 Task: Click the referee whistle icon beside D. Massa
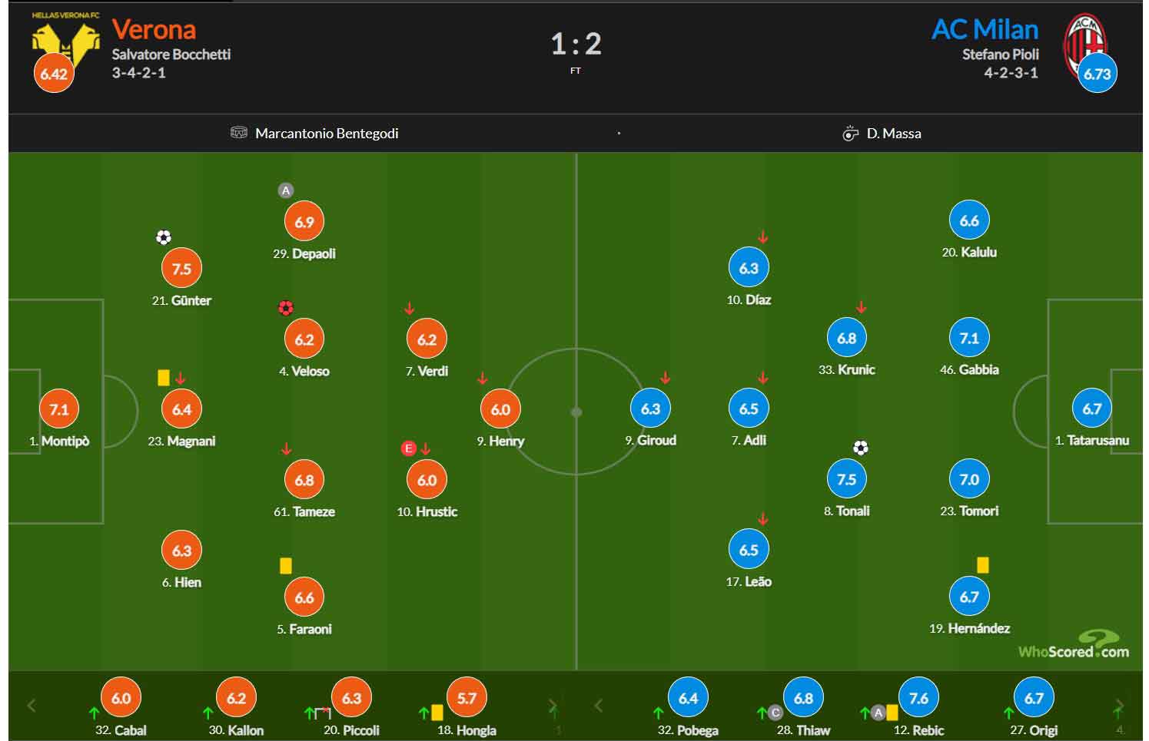850,133
